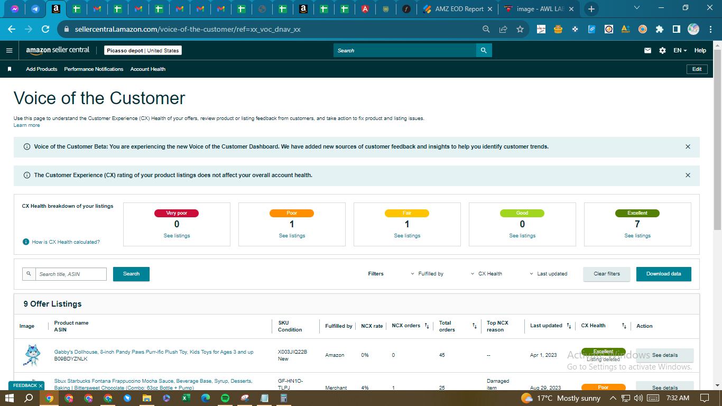Expand the CX Health filter dropdown
This screenshot has height=406, width=722.
coord(487,274)
